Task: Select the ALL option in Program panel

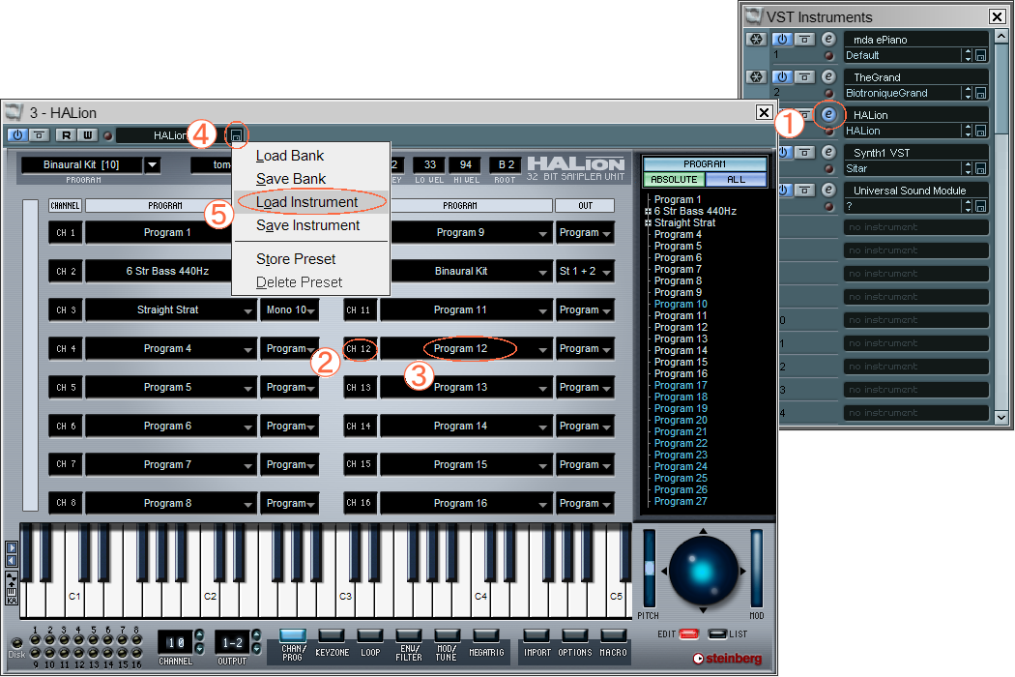Action: (736, 180)
